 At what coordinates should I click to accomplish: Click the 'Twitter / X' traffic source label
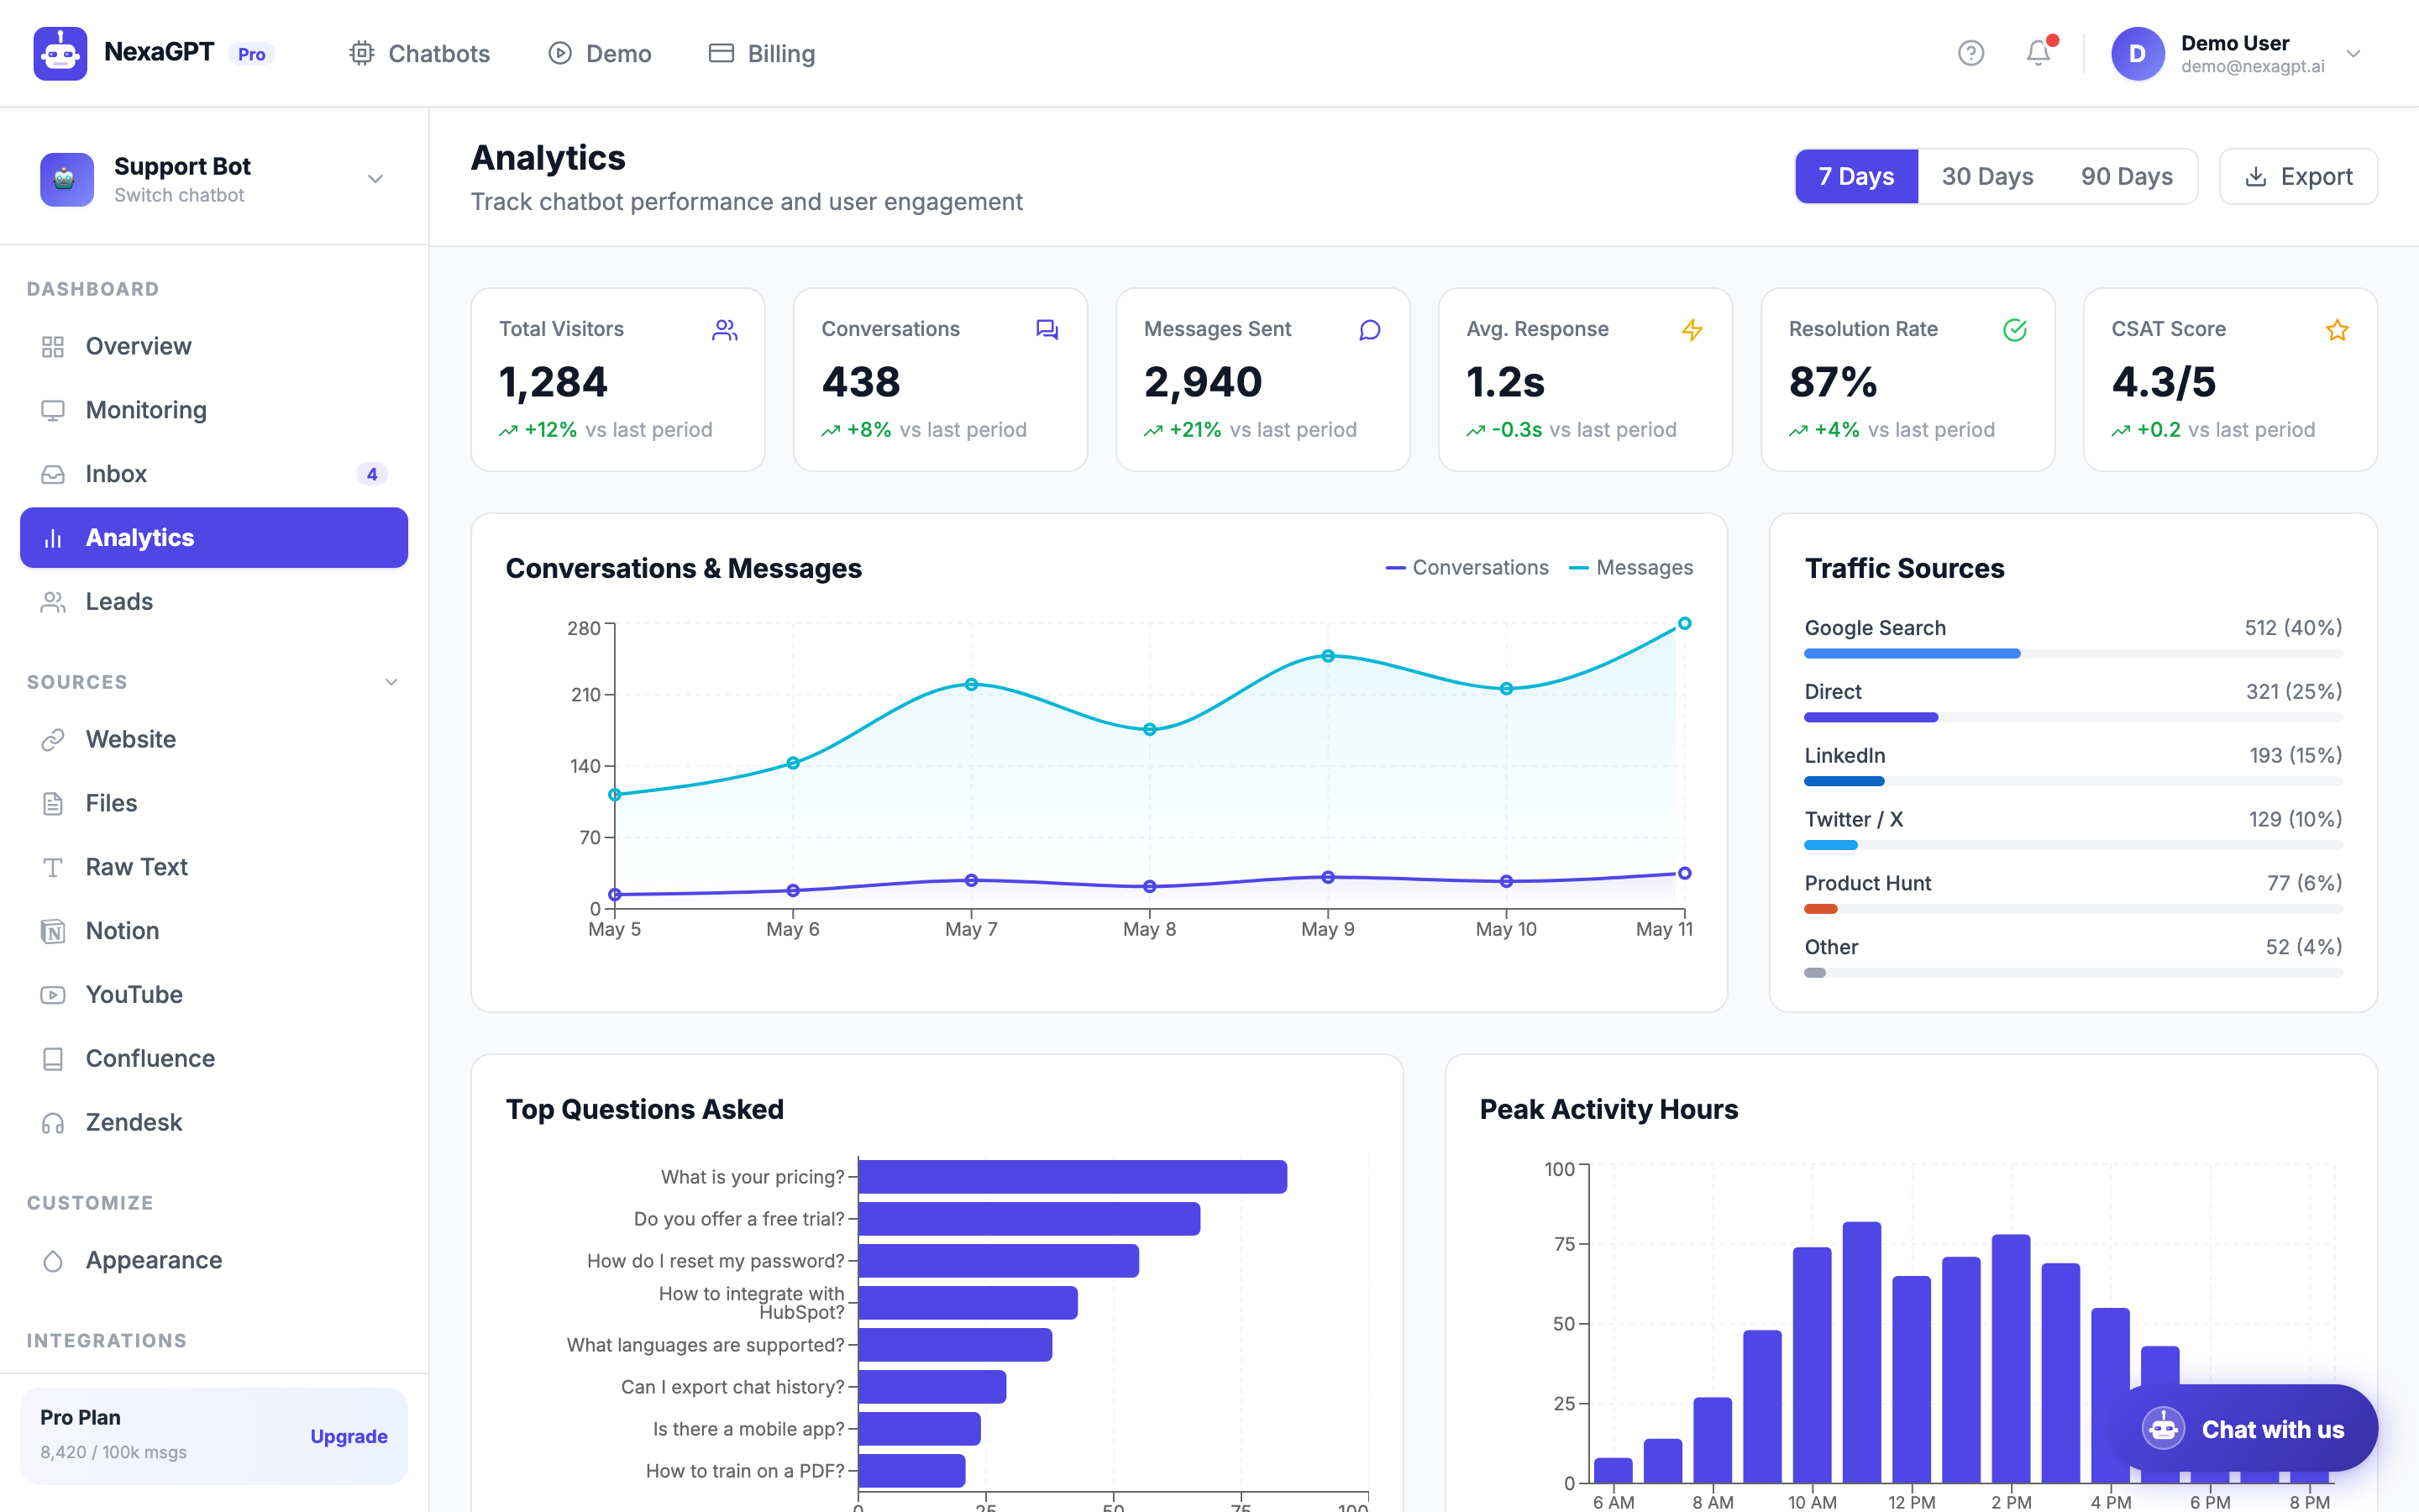1853,820
